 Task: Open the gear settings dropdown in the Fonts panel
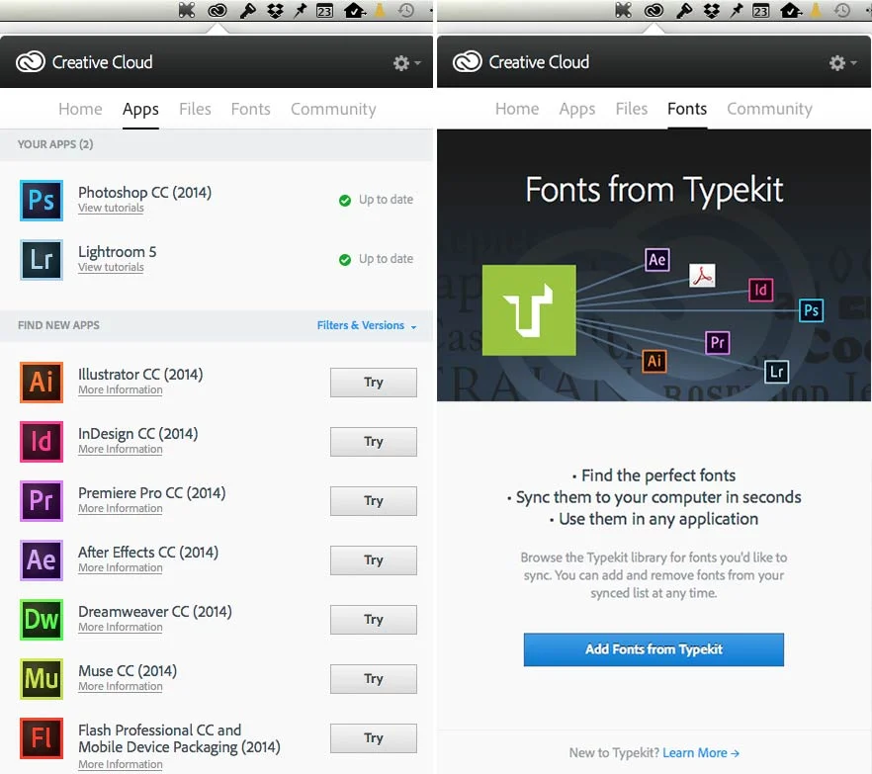tap(843, 63)
